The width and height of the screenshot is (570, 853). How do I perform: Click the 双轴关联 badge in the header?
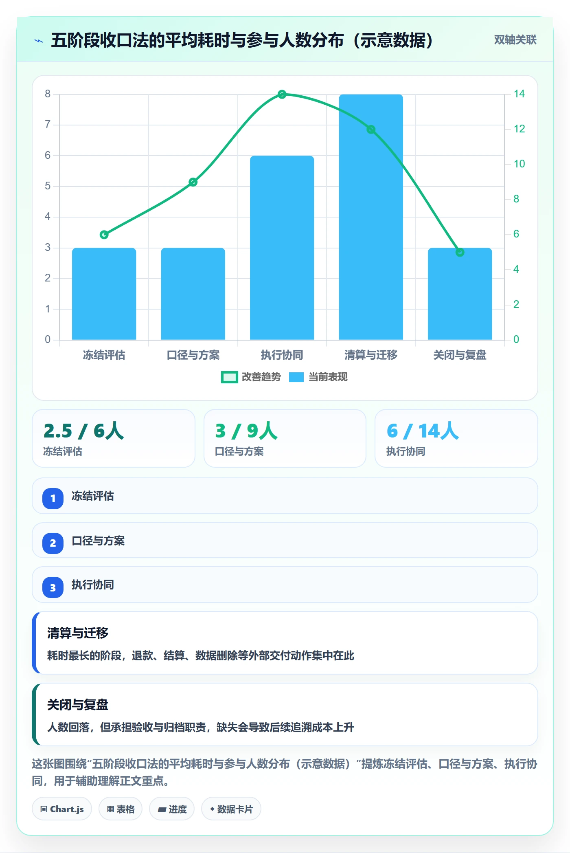click(x=515, y=40)
